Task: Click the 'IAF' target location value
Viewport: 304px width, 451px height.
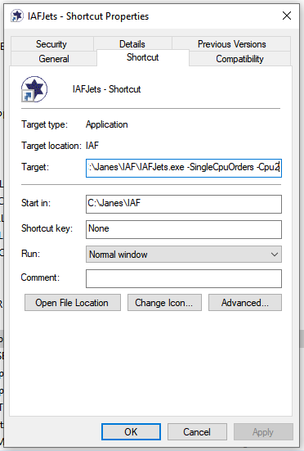Action: (x=92, y=146)
